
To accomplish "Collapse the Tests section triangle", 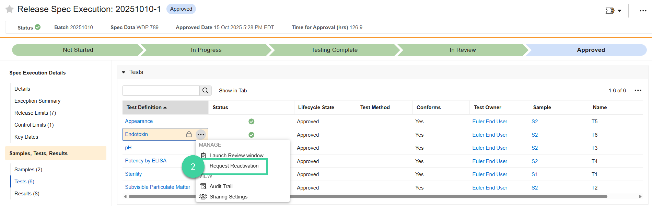I will pos(124,72).
